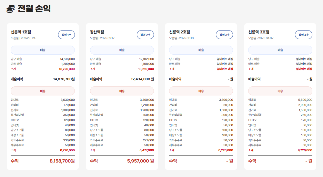Click 세무수수료 label in 선릉역 3호점 card
Image resolution: width=323 pixels, height=177 pixels.
pyautogui.click(x=255, y=145)
